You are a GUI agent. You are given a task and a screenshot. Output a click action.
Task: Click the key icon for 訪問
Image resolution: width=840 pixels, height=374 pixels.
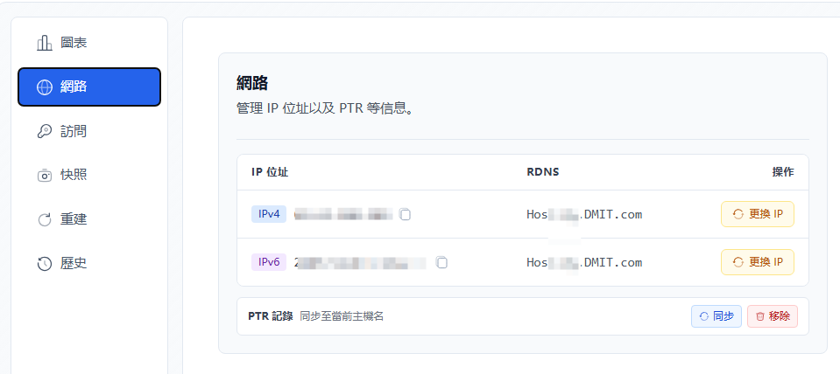44,132
